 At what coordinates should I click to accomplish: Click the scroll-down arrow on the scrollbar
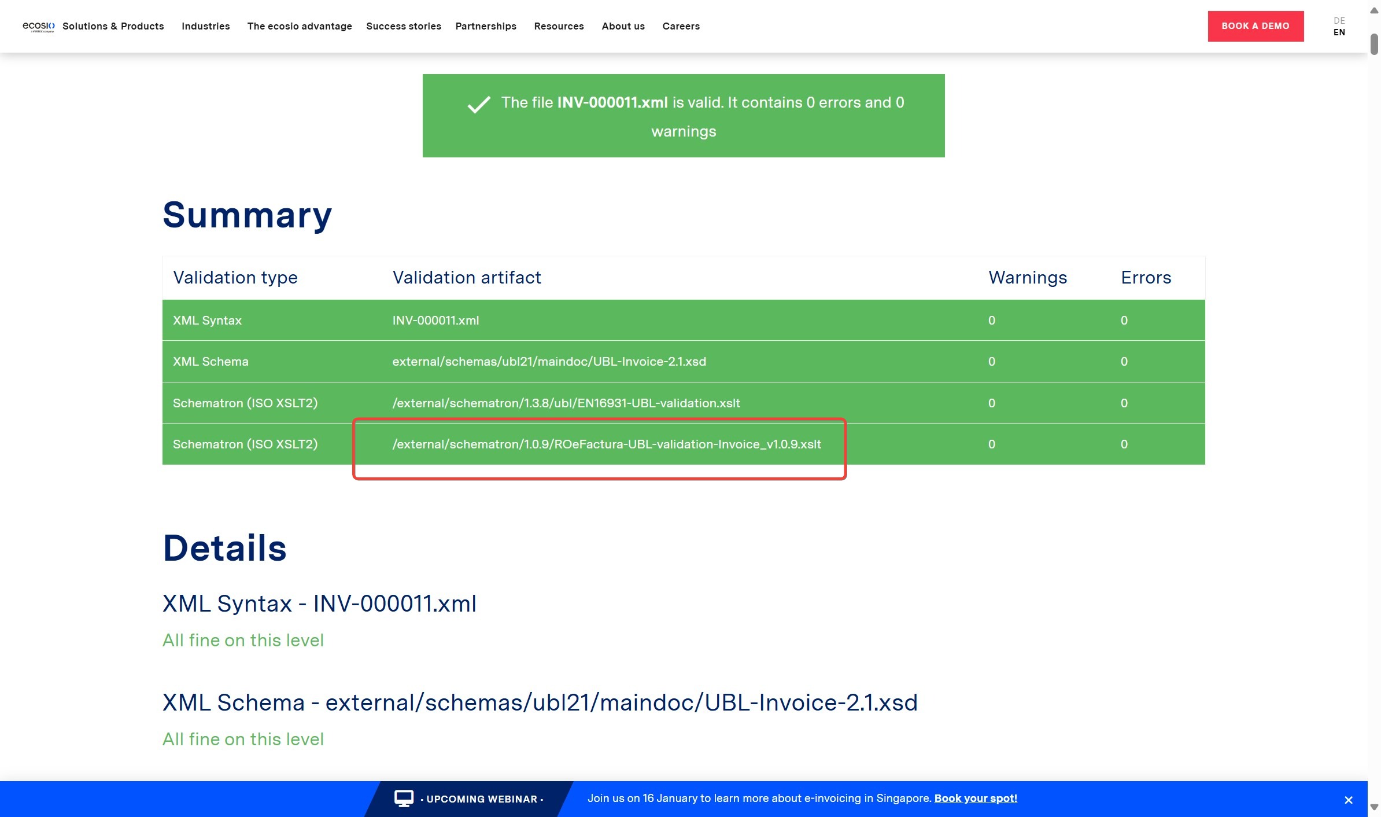tap(1373, 807)
